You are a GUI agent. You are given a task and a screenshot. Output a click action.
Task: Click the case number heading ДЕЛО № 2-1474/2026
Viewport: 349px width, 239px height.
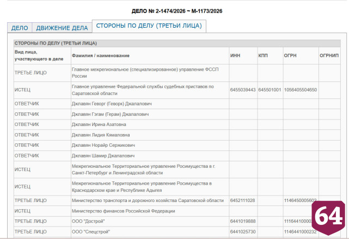177,11
